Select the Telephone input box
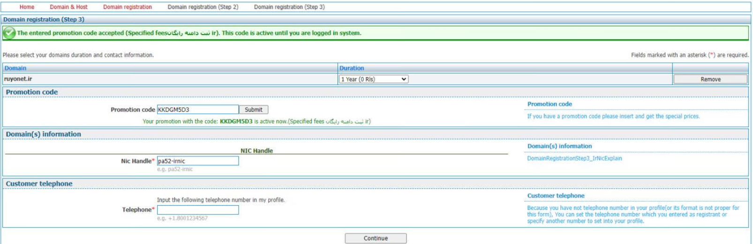The width and height of the screenshot is (753, 244). 197,210
